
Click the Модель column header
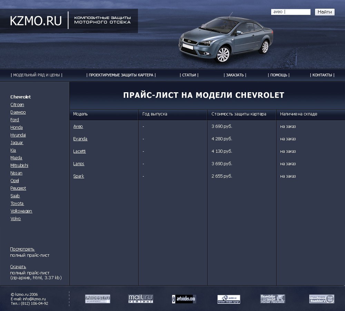[80, 114]
